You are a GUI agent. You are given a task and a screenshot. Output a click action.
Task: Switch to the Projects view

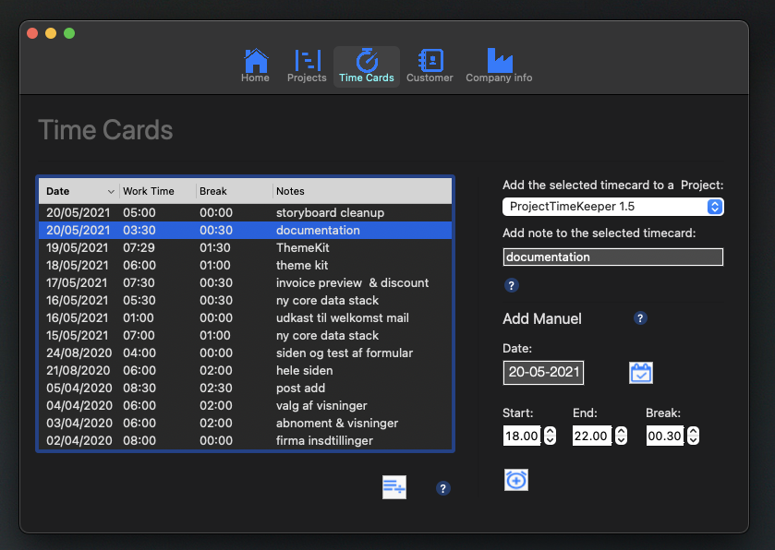tap(307, 66)
